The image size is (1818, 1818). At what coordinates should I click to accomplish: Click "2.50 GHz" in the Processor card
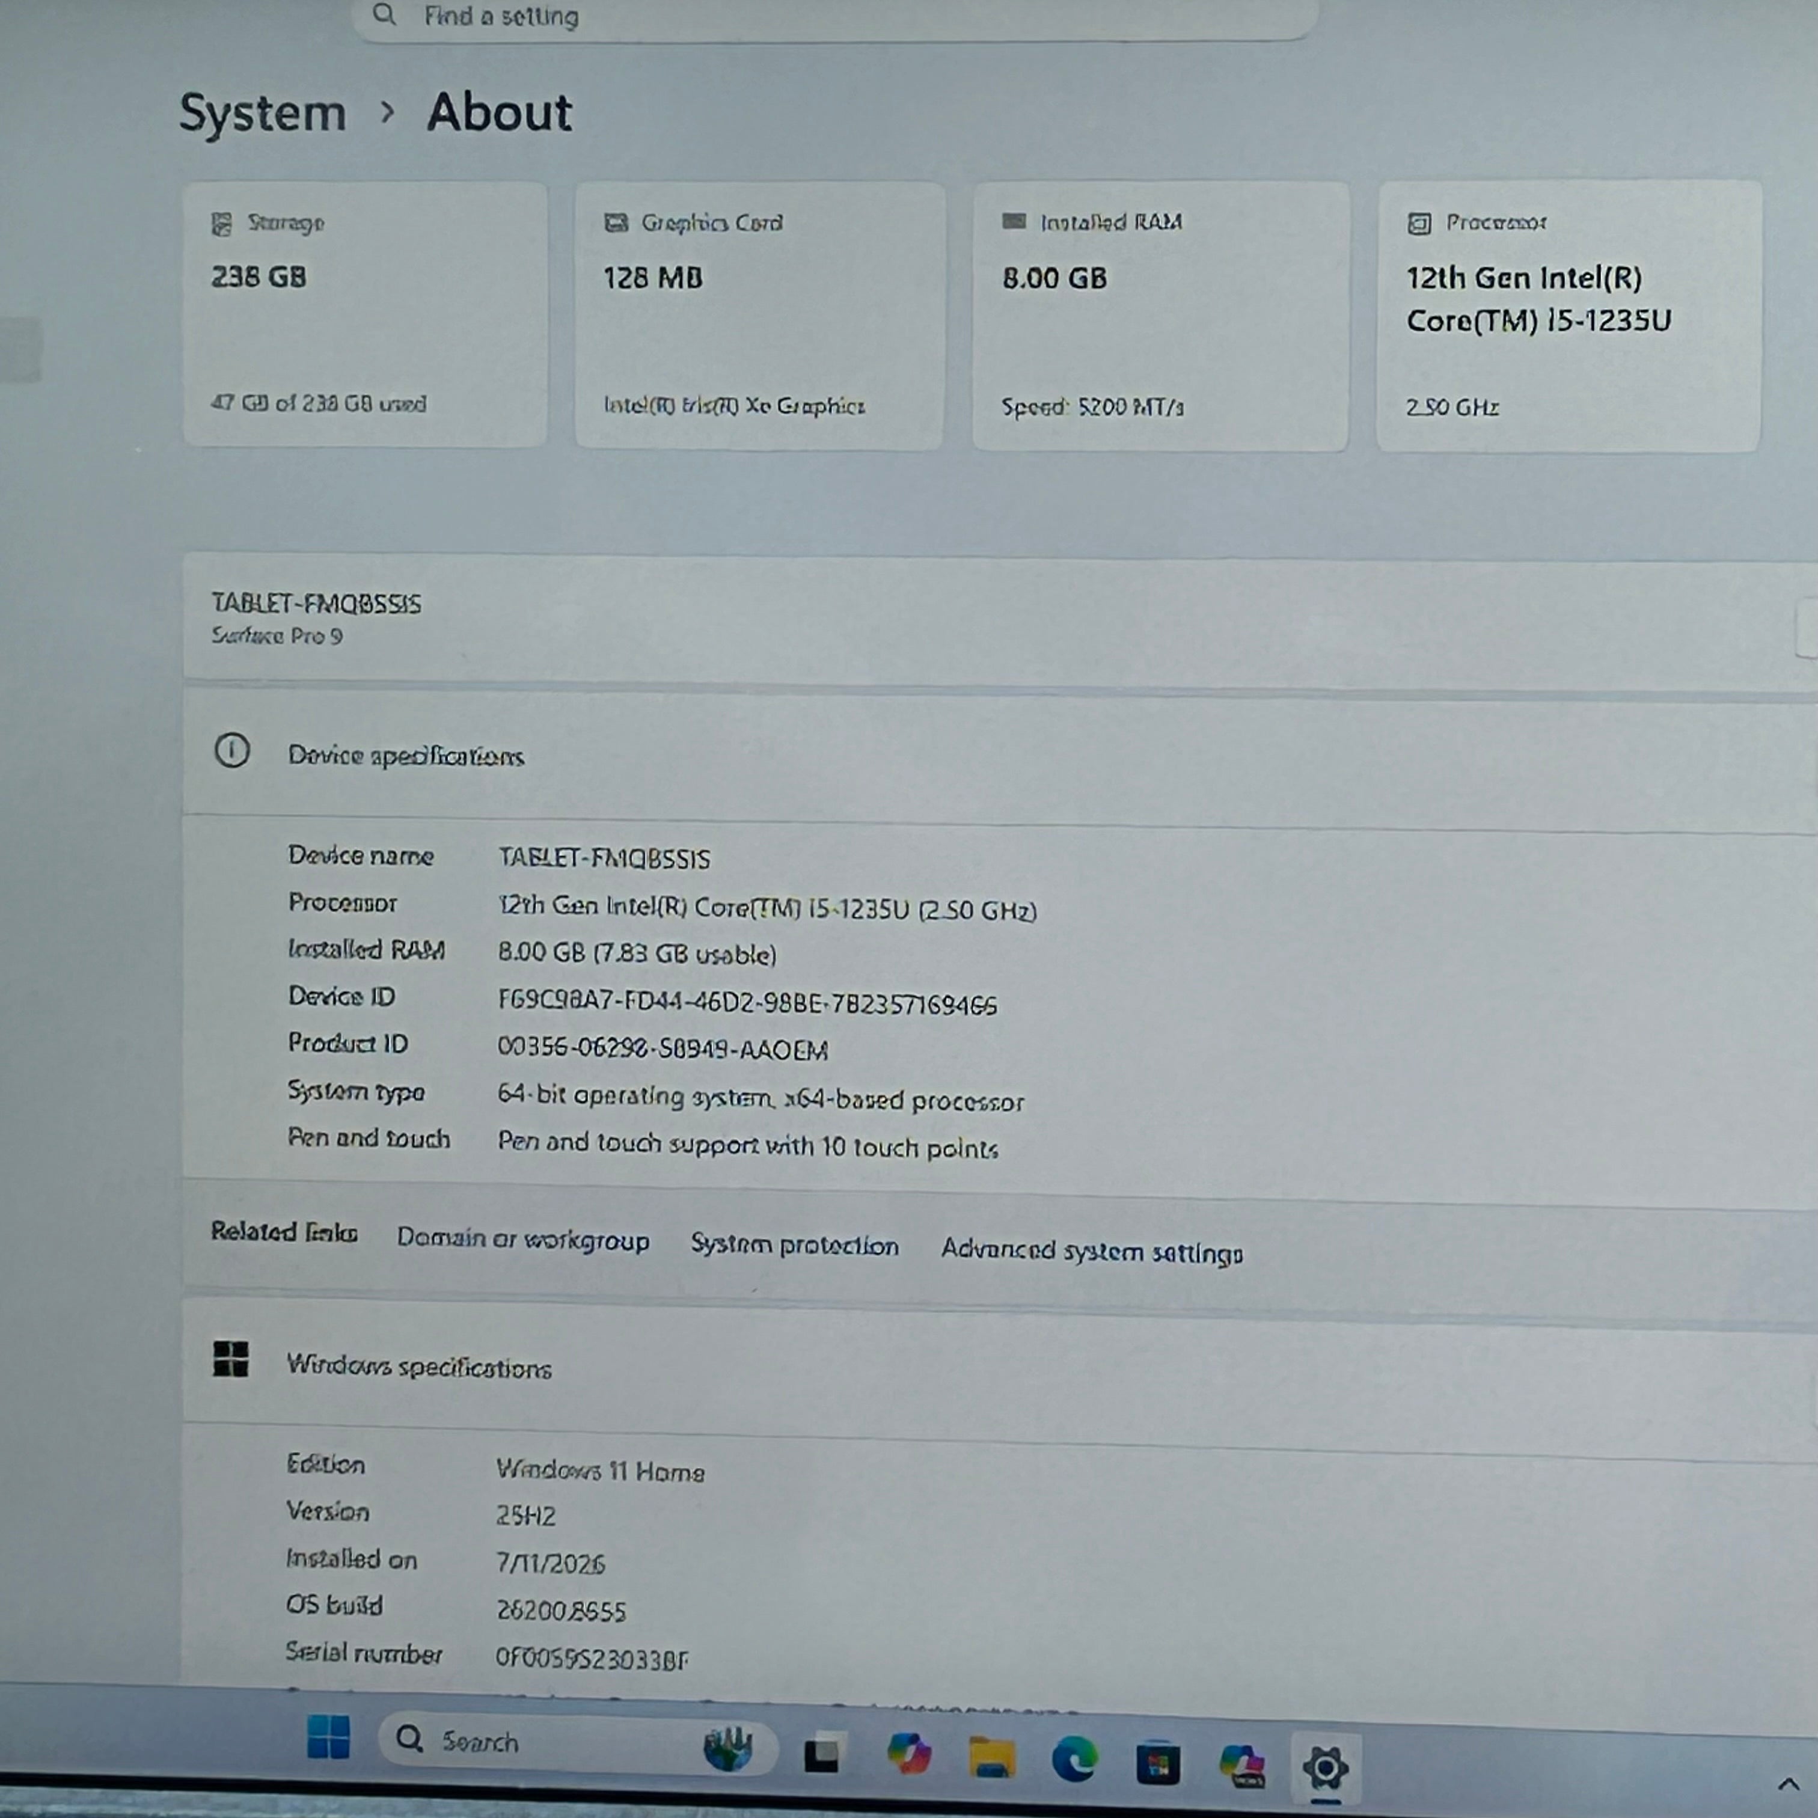[x=1452, y=406]
